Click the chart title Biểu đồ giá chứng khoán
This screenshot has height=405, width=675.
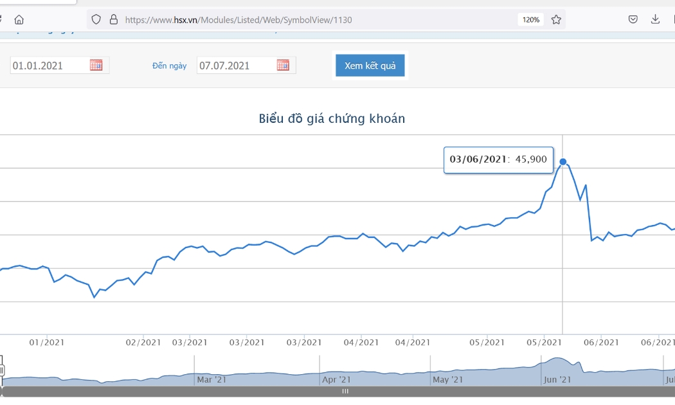[x=332, y=119]
